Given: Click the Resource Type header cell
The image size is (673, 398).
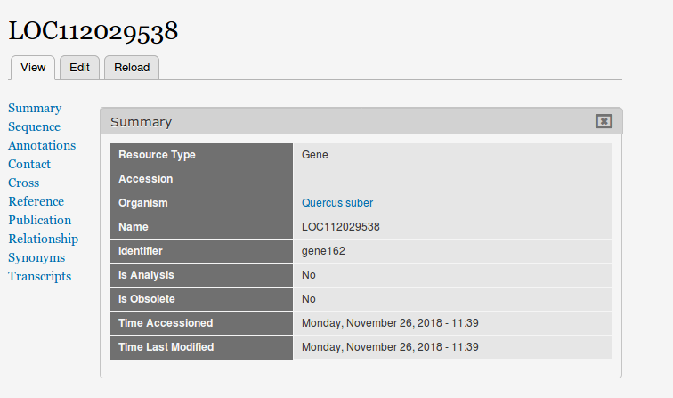Looking at the screenshot, I should click(201, 155).
